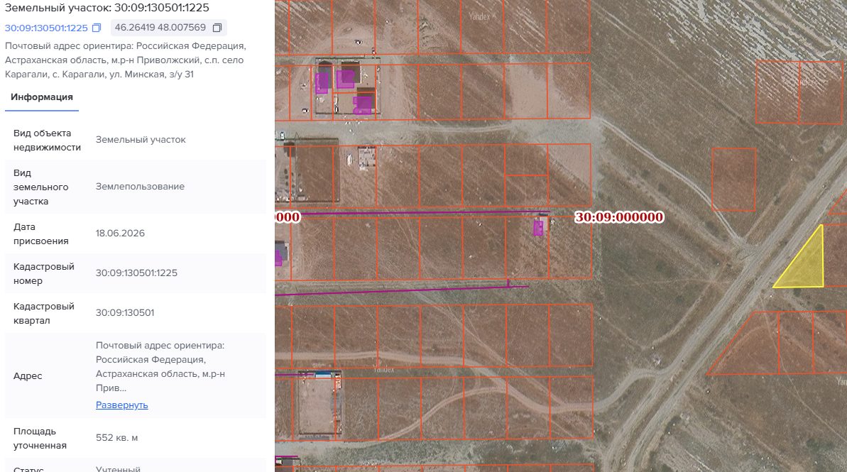Click the coordinates chip 46.26419 48.007569
The height and width of the screenshot is (472, 847).
coord(168,28)
